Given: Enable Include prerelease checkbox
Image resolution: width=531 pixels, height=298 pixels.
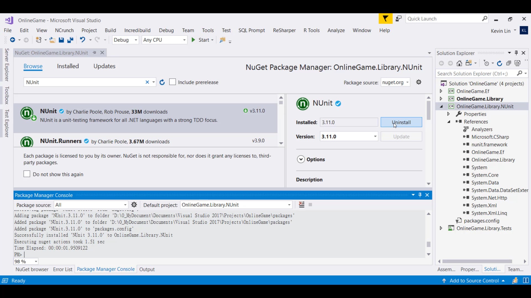Looking at the screenshot, I should click(x=173, y=82).
